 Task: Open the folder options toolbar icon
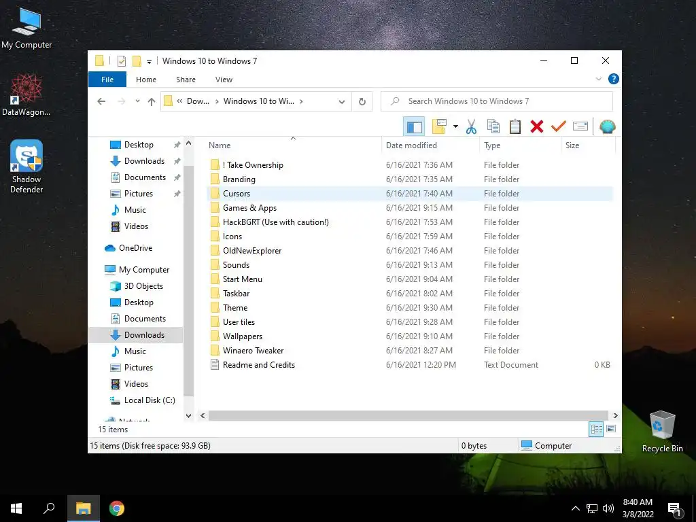click(439, 127)
